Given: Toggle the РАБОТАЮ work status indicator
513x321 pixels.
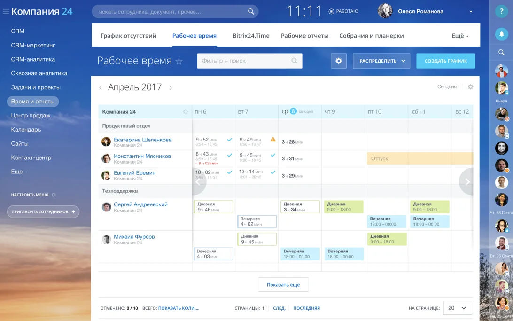Looking at the screenshot, I should coord(343,11).
